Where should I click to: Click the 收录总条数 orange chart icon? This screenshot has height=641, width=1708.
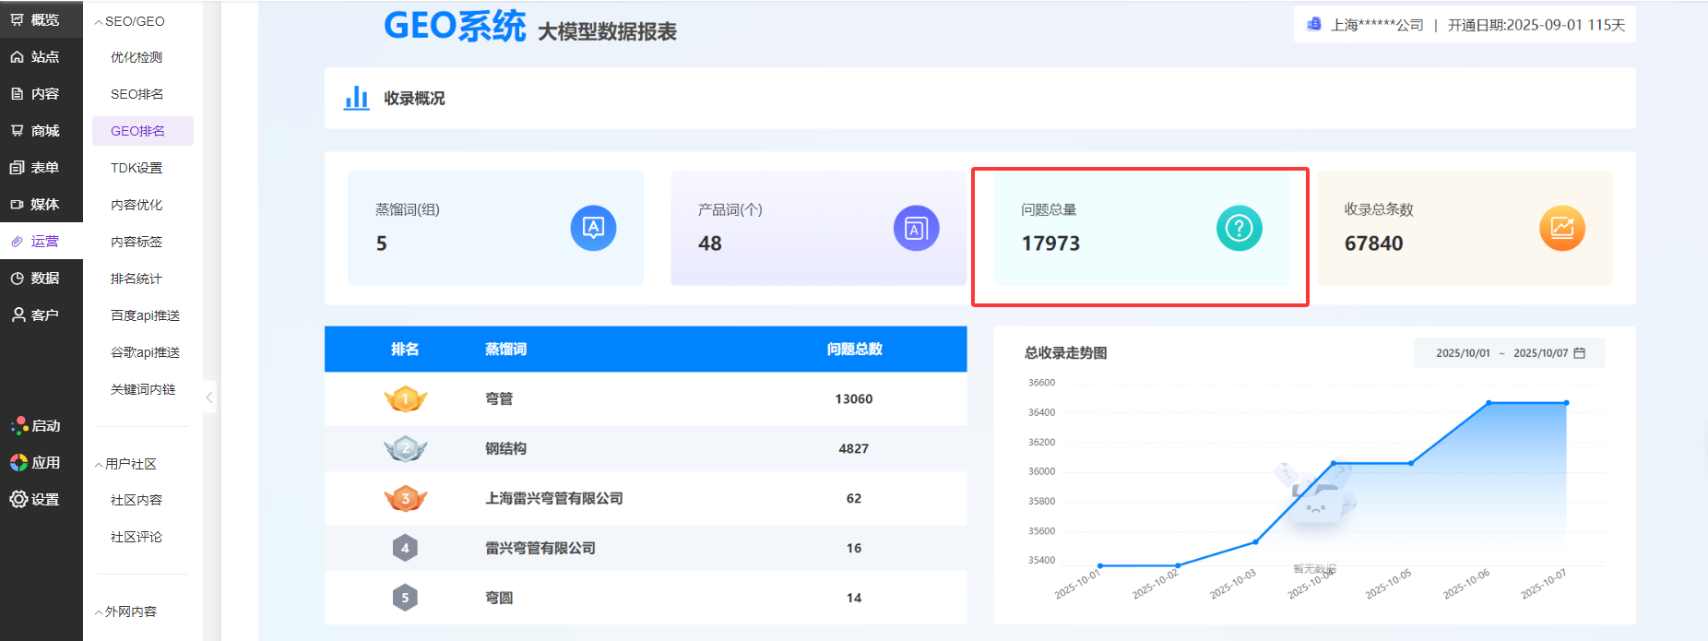tap(1561, 228)
